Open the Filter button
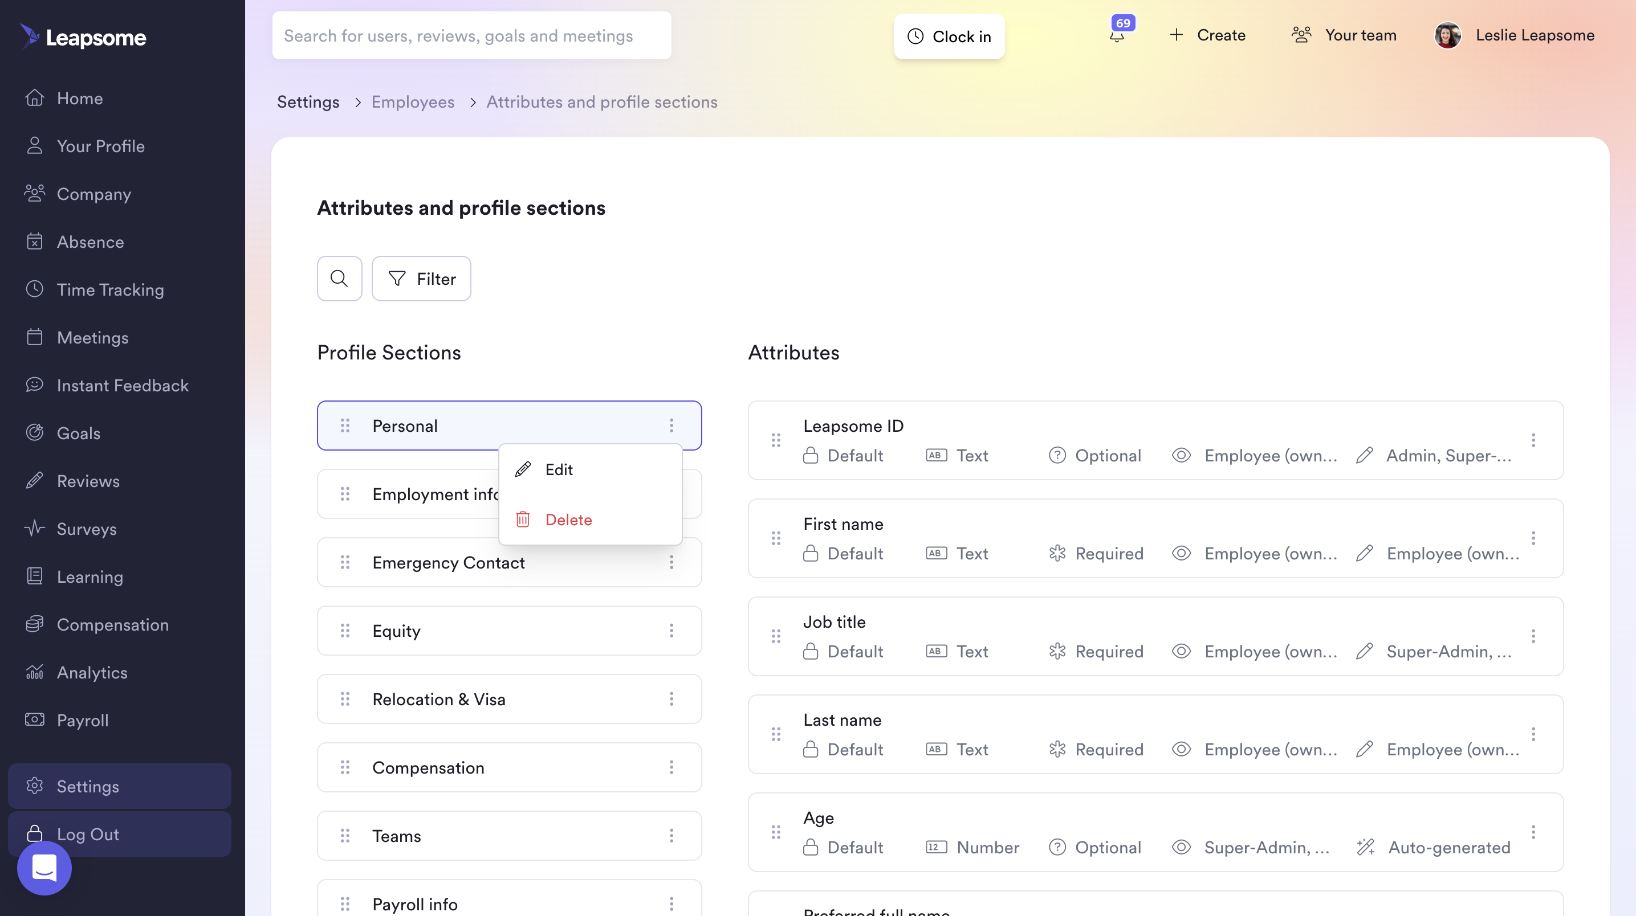The height and width of the screenshot is (916, 1636). tap(421, 279)
